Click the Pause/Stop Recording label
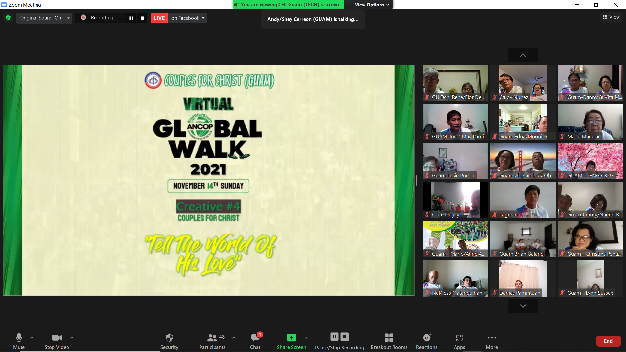This screenshot has height=352, width=626. [x=339, y=347]
